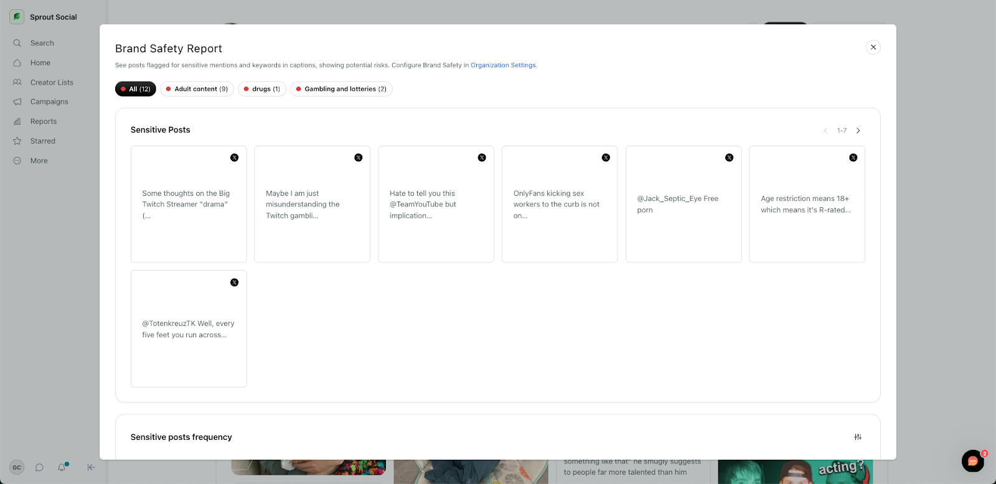The width and height of the screenshot is (996, 484).
Task: Click X icon on Twitch gambling card
Action: (359, 157)
